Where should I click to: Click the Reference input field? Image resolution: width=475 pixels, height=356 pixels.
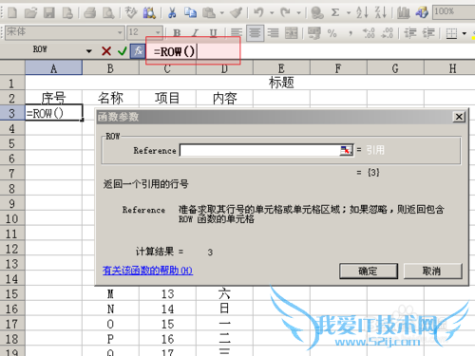(x=260, y=150)
